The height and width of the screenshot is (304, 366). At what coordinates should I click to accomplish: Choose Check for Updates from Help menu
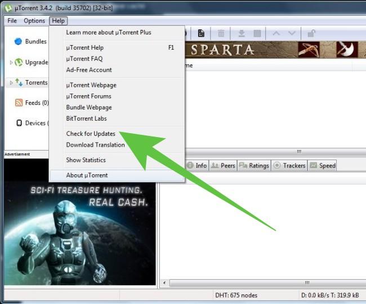pyautogui.click(x=91, y=134)
